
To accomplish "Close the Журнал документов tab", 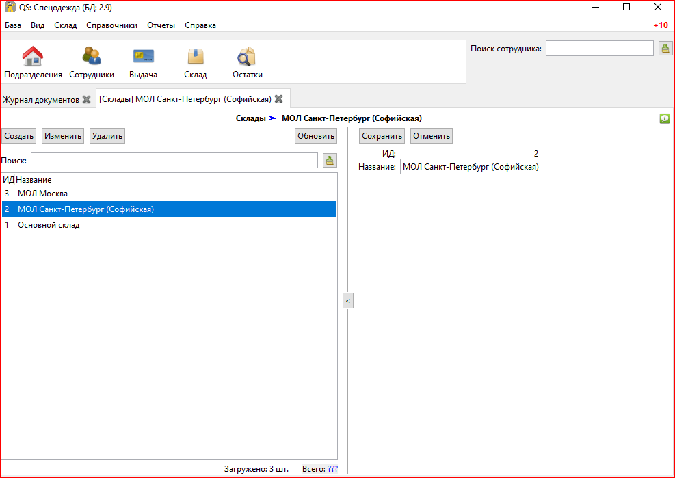I will (x=87, y=99).
